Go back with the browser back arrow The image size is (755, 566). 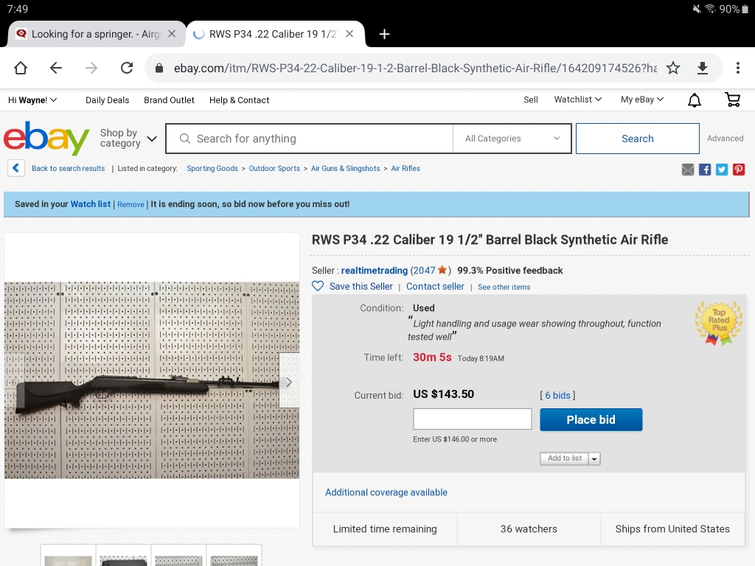(56, 68)
